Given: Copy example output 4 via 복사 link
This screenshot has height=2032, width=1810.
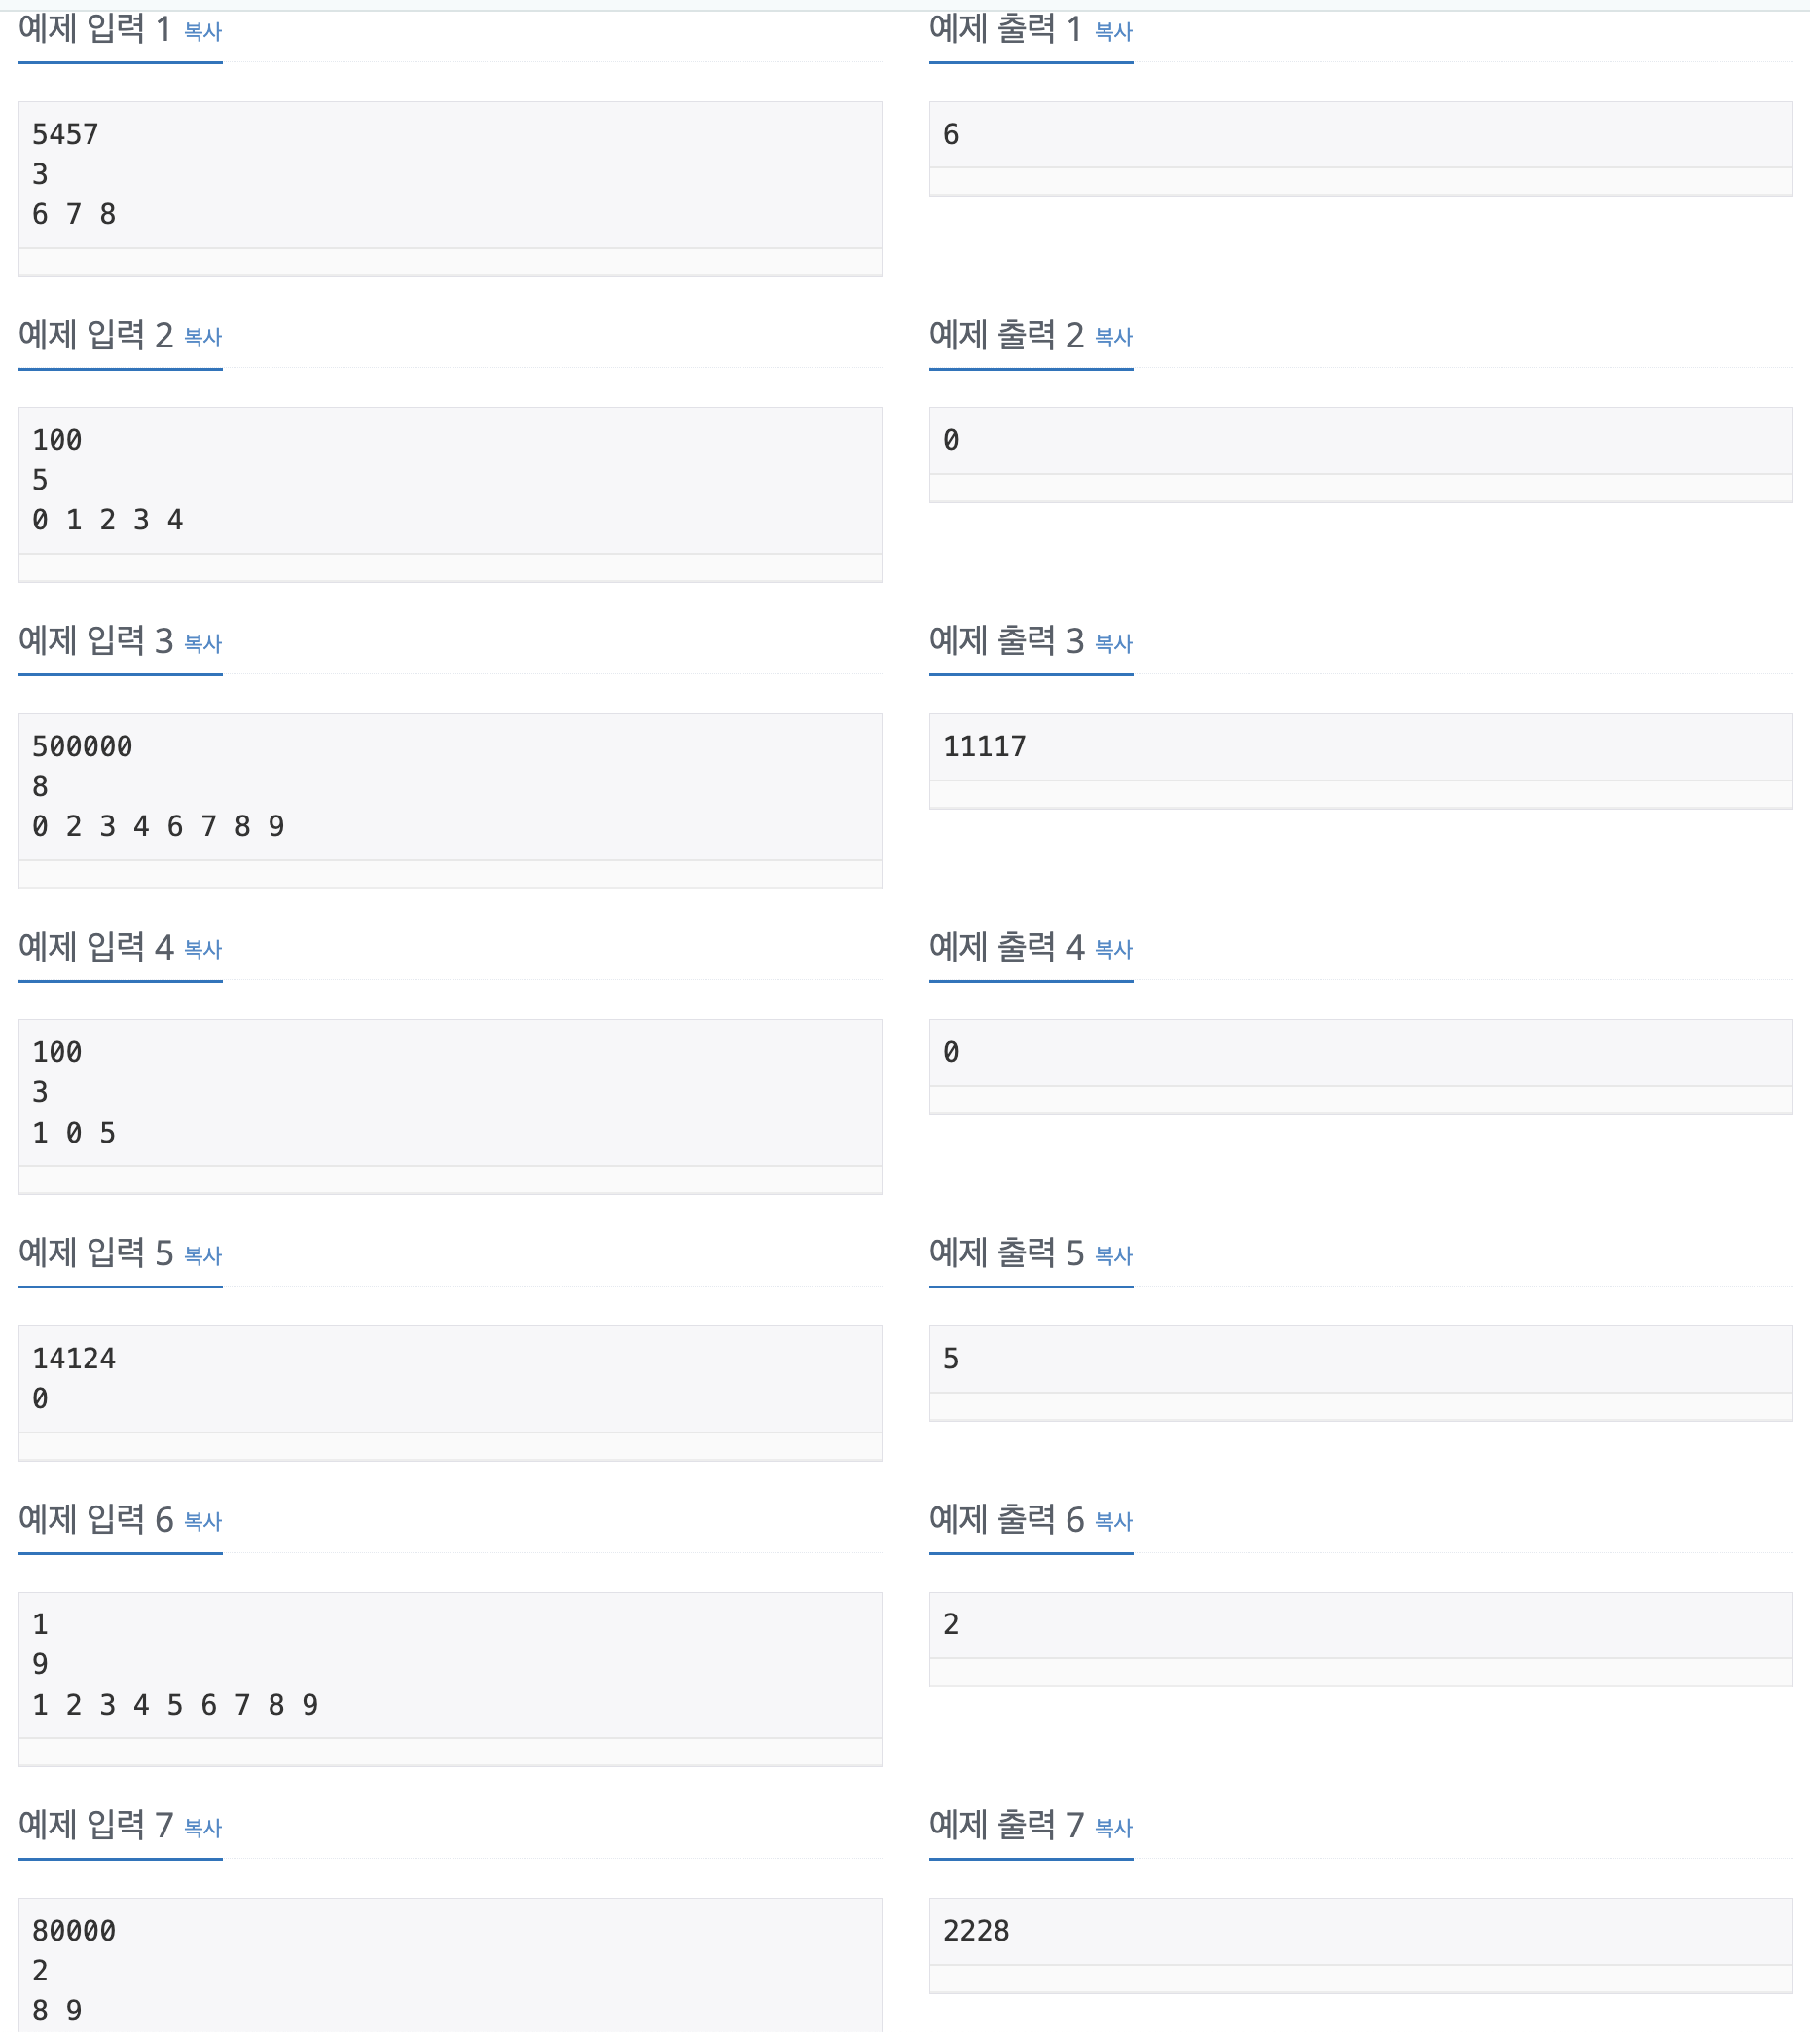Looking at the screenshot, I should pyautogui.click(x=1114, y=949).
